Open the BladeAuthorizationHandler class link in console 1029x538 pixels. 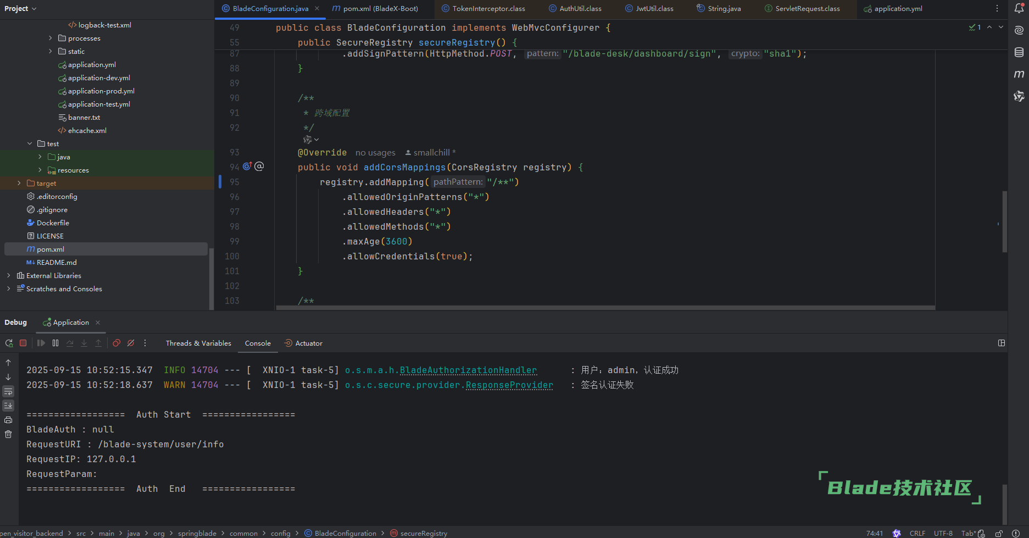(x=469, y=370)
